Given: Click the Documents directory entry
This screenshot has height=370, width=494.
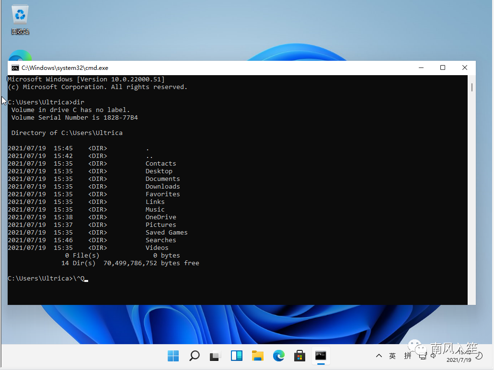Looking at the screenshot, I should click(162, 179).
